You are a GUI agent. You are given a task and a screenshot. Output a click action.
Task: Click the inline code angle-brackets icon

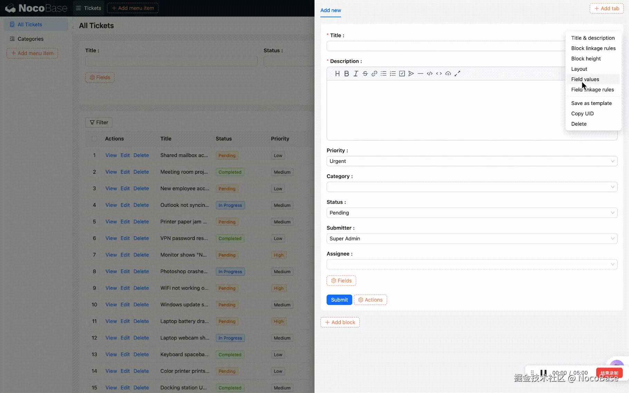(x=439, y=74)
